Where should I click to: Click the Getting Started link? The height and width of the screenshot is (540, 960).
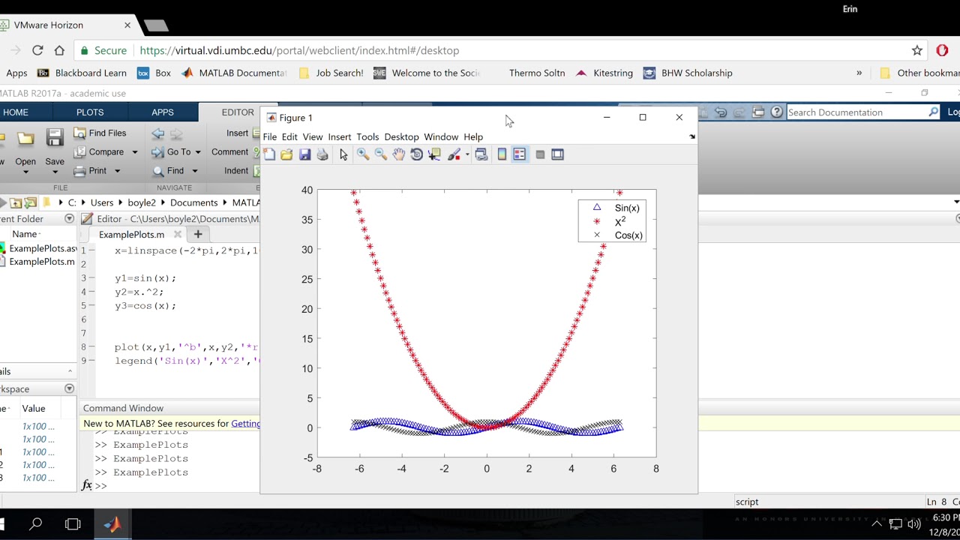point(245,424)
